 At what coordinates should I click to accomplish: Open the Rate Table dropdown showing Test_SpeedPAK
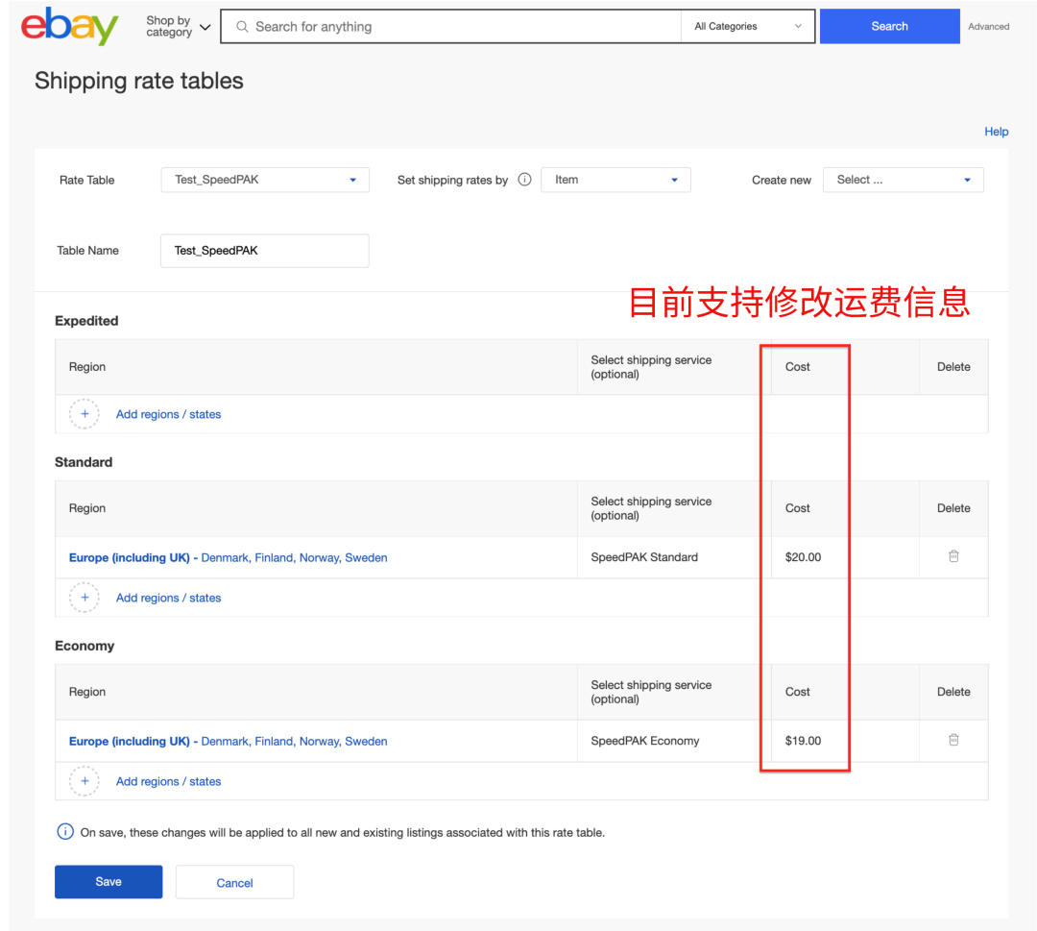(x=265, y=180)
